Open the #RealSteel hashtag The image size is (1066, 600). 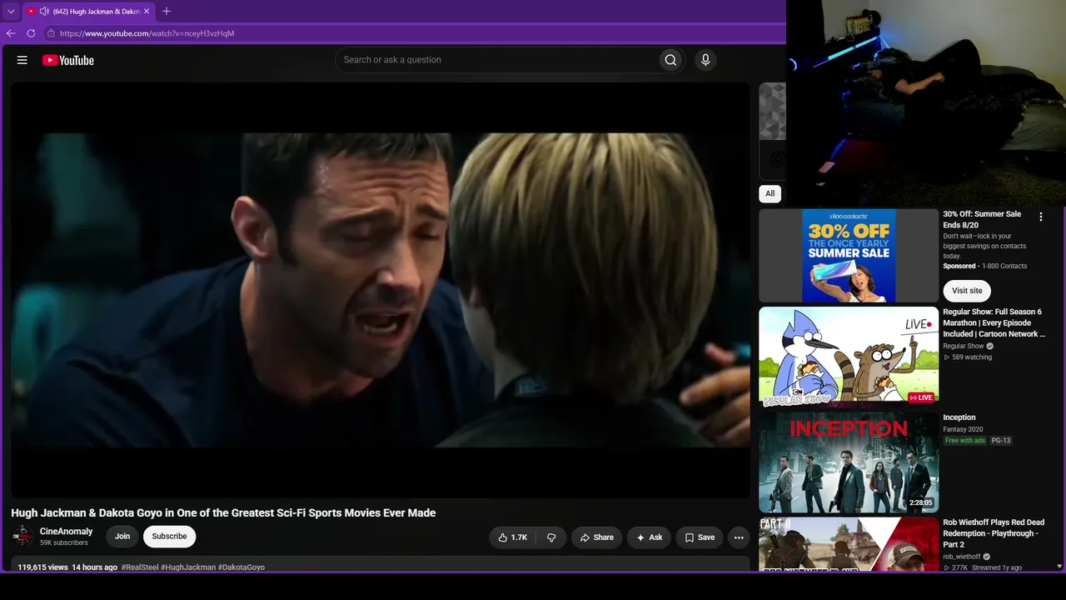pyautogui.click(x=140, y=567)
